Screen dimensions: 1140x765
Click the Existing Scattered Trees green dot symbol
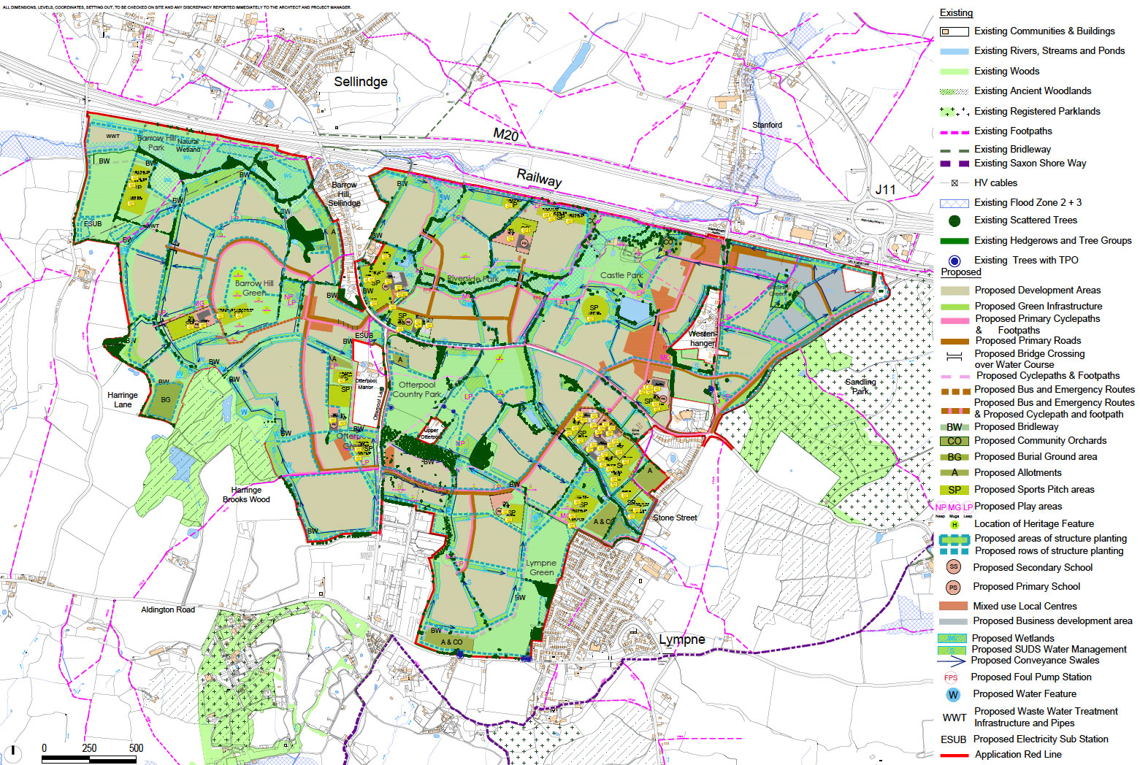pyautogui.click(x=954, y=220)
